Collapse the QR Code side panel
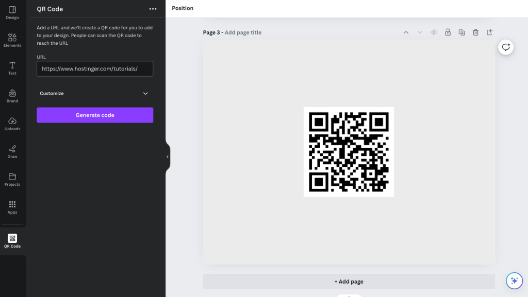 point(167,156)
